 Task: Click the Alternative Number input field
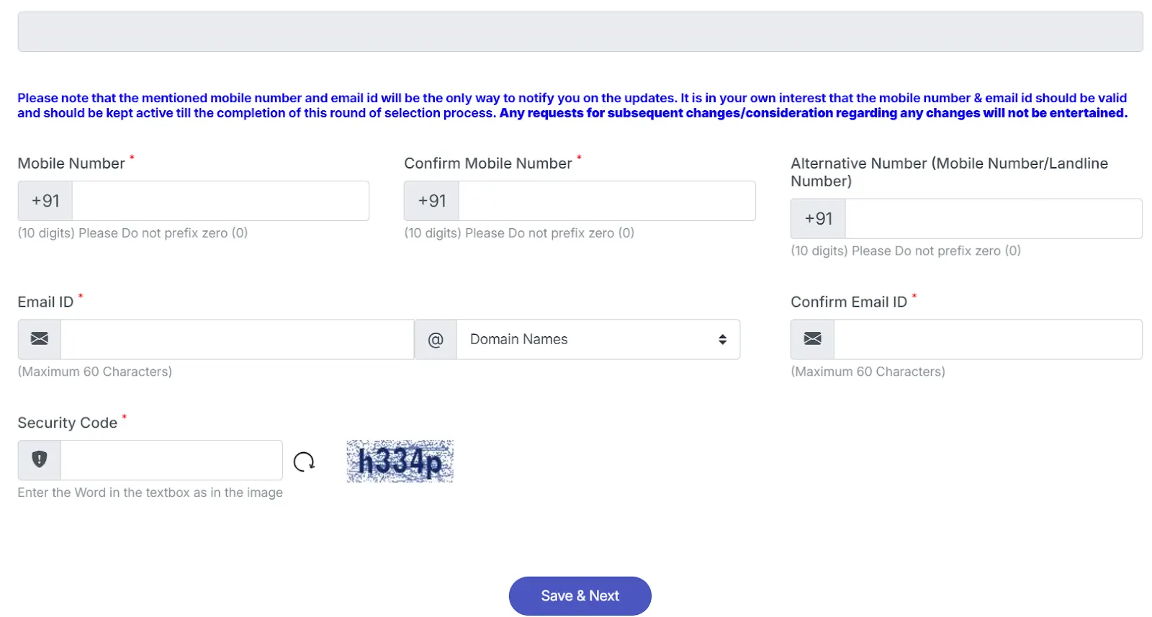click(993, 218)
